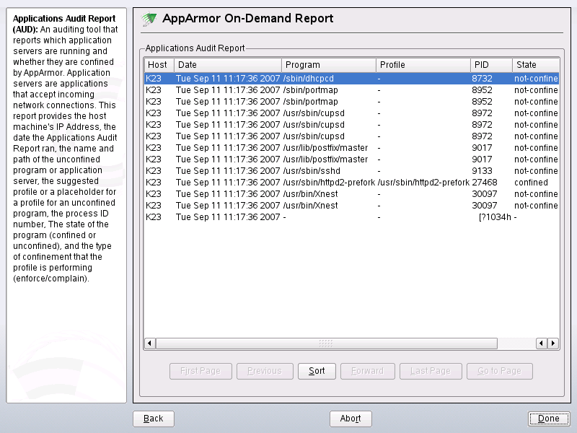This screenshot has height=433, width=577.
Task: Click the Back button
Action: click(153, 419)
